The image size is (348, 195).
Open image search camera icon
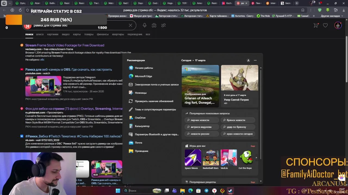(x=154, y=25)
